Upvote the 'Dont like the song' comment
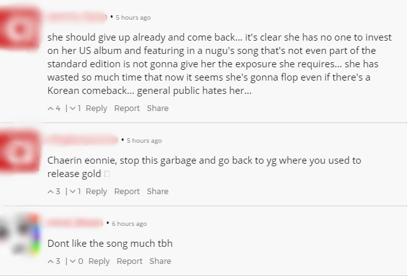Viewport: 407px width, 276px height. [51, 261]
